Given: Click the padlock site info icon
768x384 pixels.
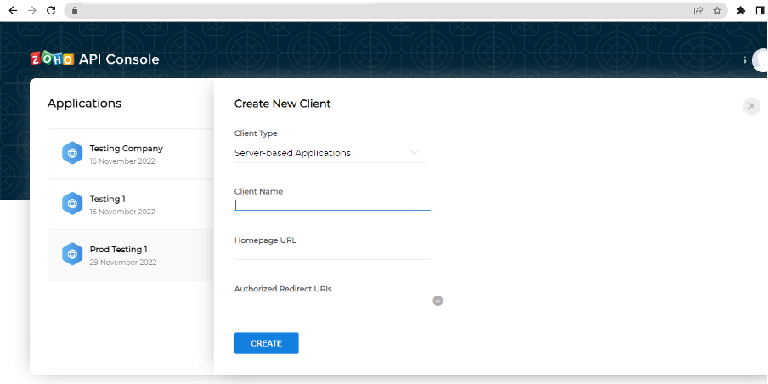Looking at the screenshot, I should (x=75, y=10).
